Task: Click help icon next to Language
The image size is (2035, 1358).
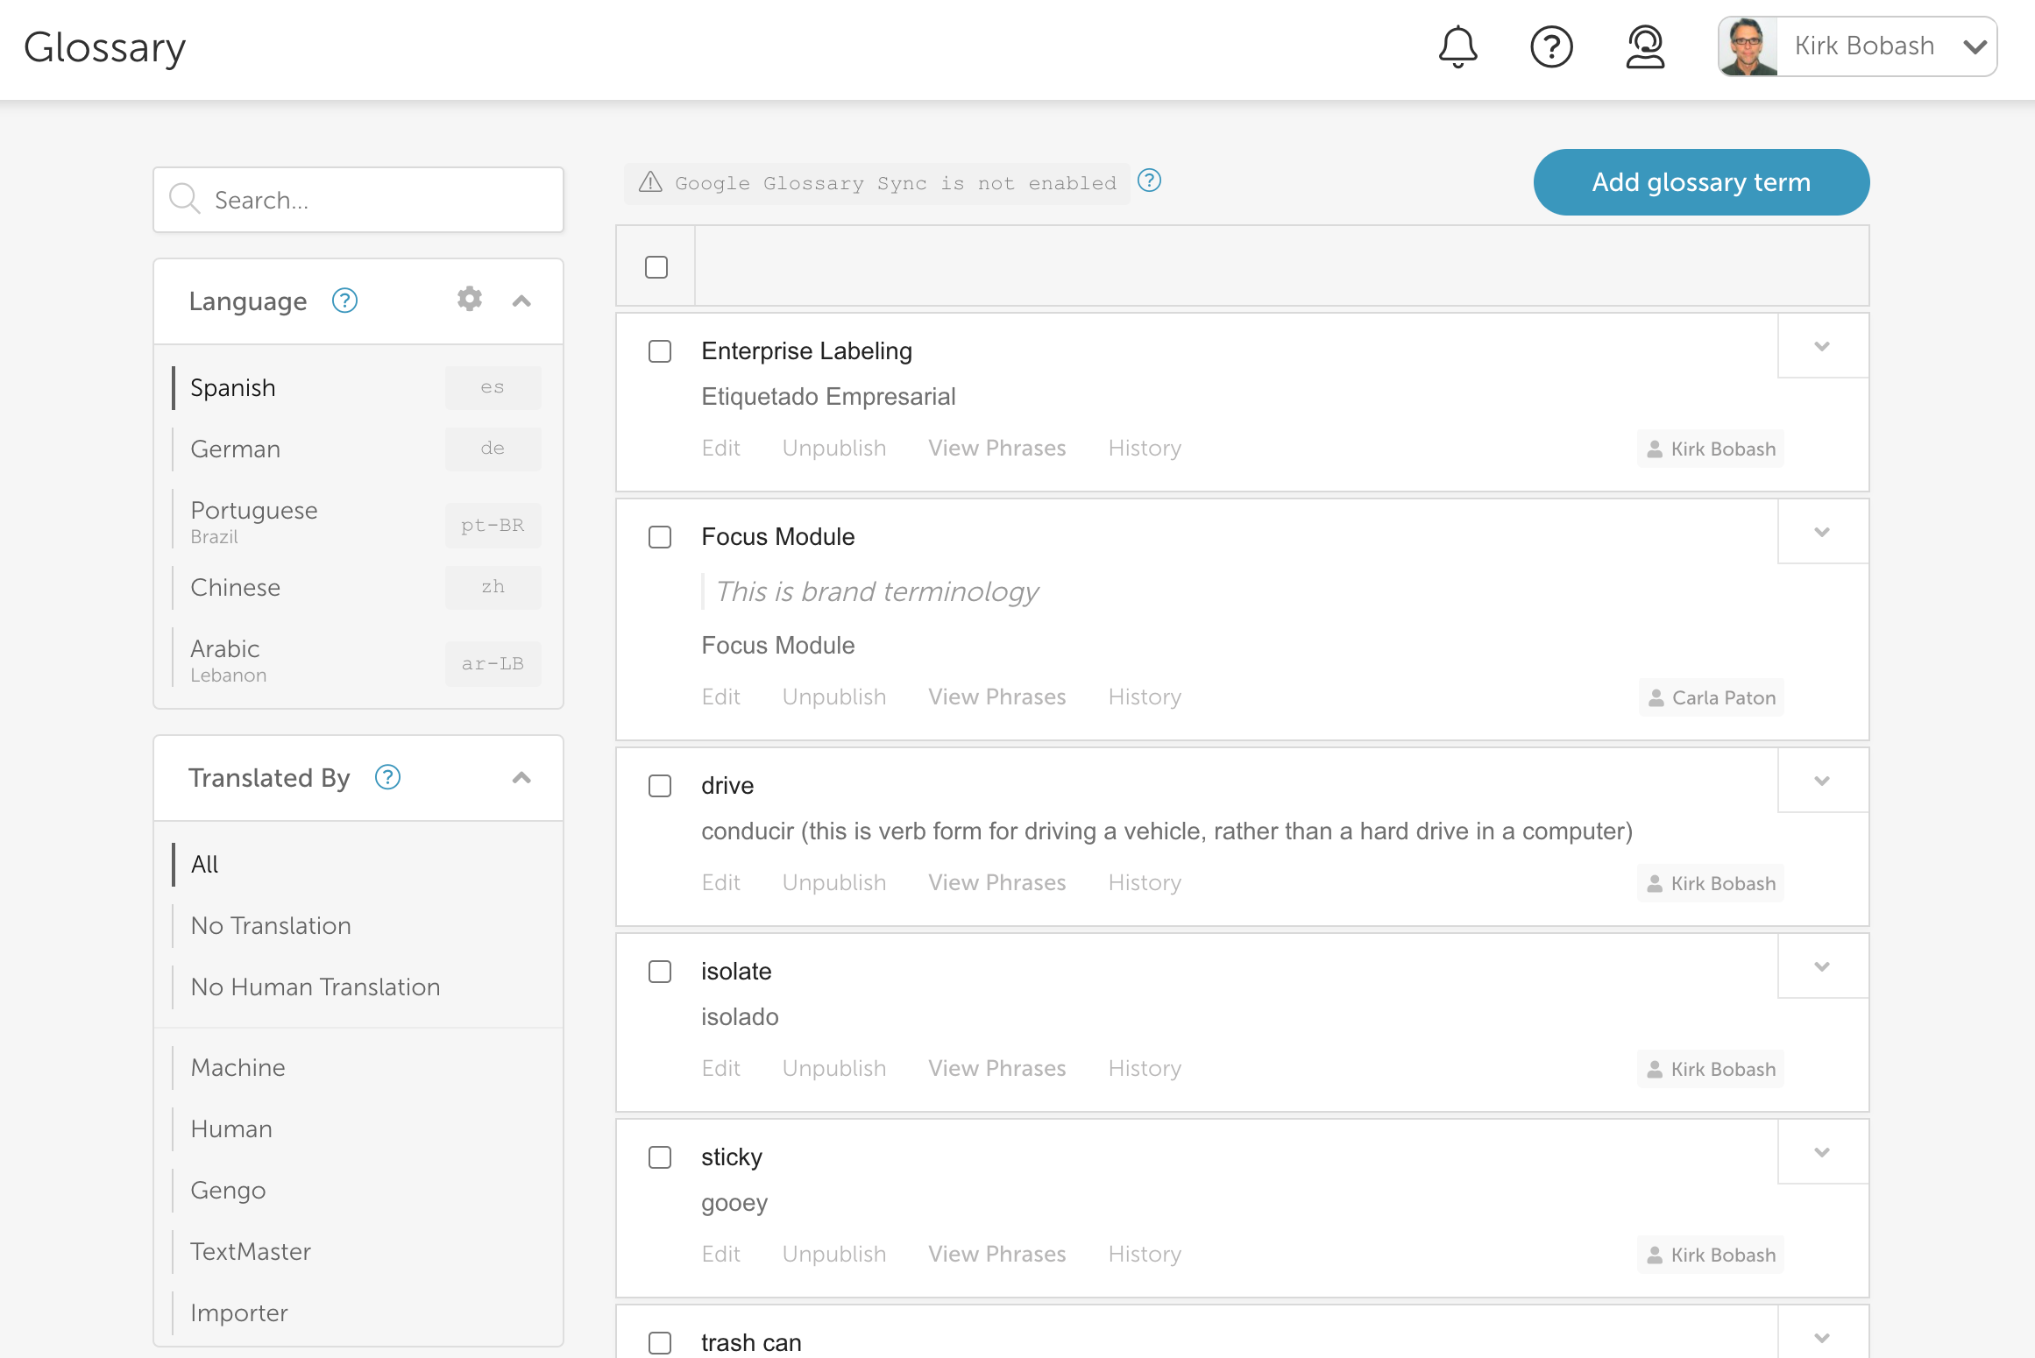Action: 344,301
